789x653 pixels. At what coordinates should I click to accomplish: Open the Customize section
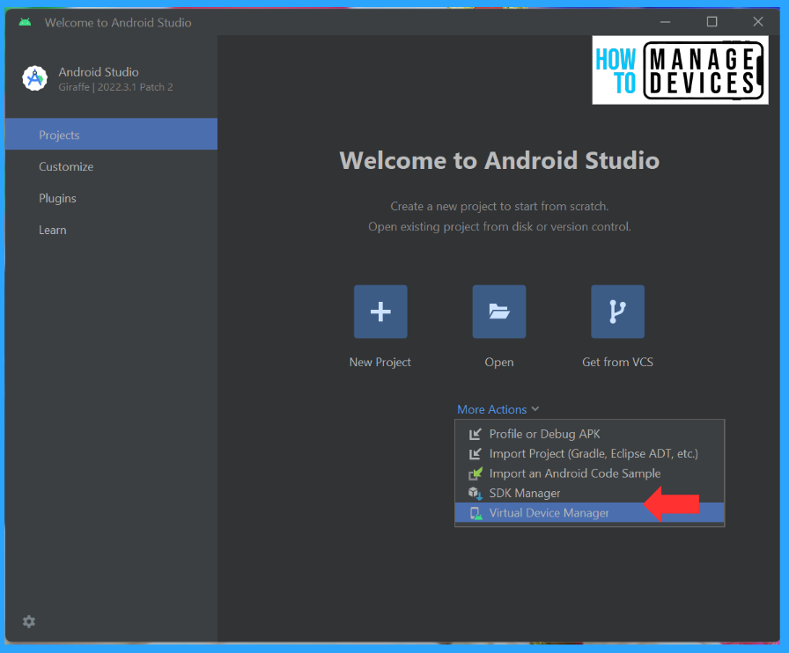pyautogui.click(x=111, y=166)
